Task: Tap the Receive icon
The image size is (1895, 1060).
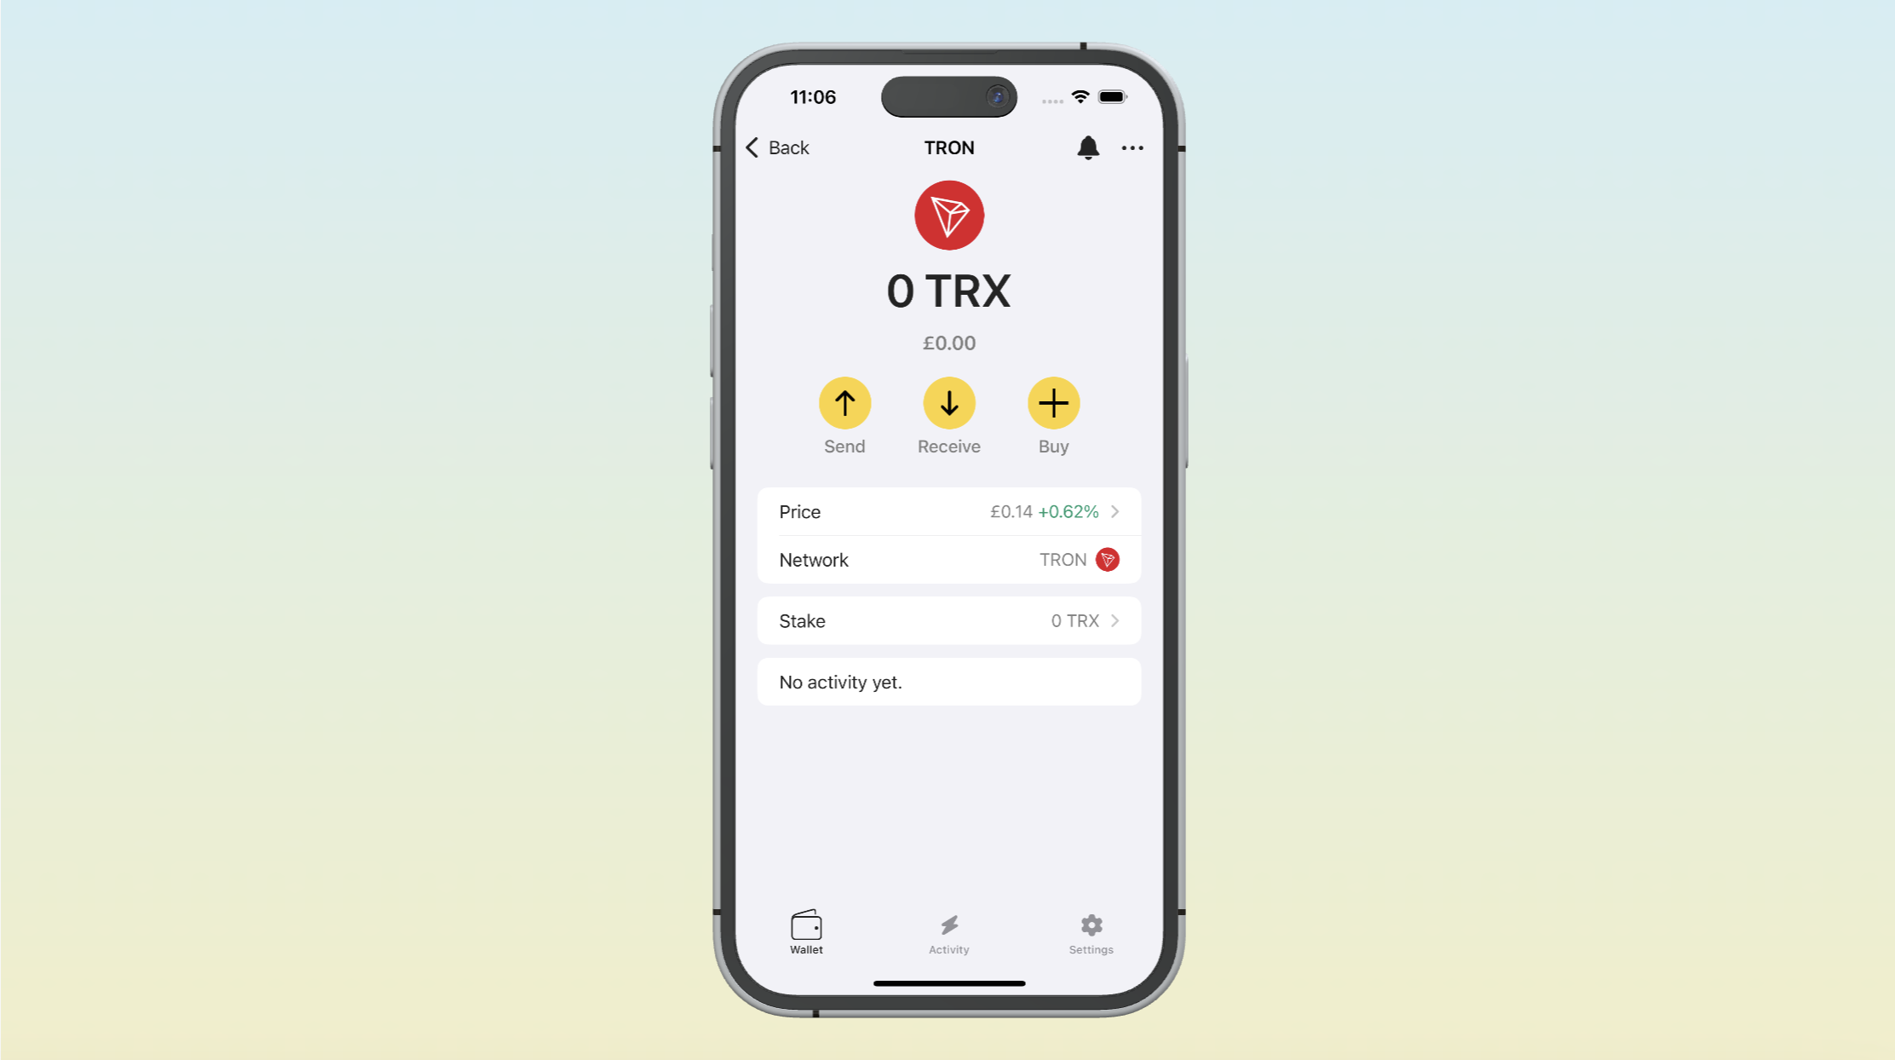Action: tap(949, 404)
